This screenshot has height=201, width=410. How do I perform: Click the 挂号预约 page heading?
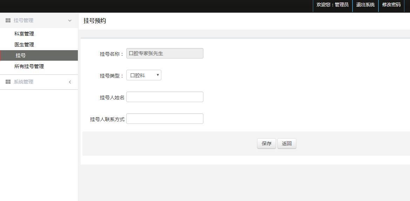tap(95, 21)
